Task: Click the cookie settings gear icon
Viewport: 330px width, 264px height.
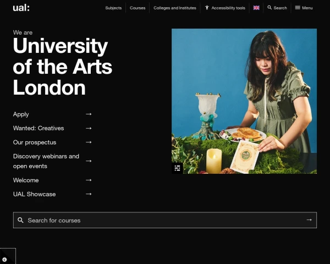Action: (x=4, y=259)
